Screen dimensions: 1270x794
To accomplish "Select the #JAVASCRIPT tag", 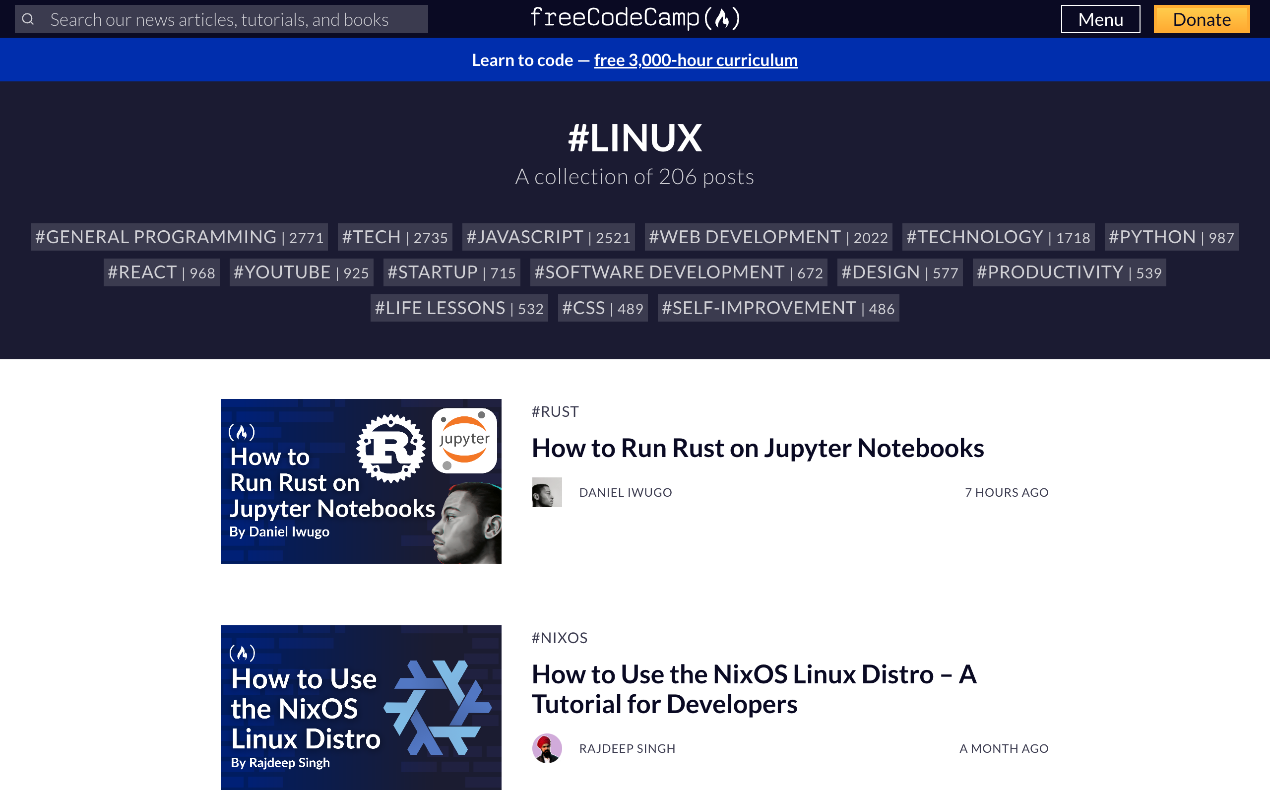I will [548, 237].
